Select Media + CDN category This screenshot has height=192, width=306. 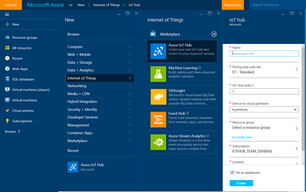pyautogui.click(x=100, y=94)
